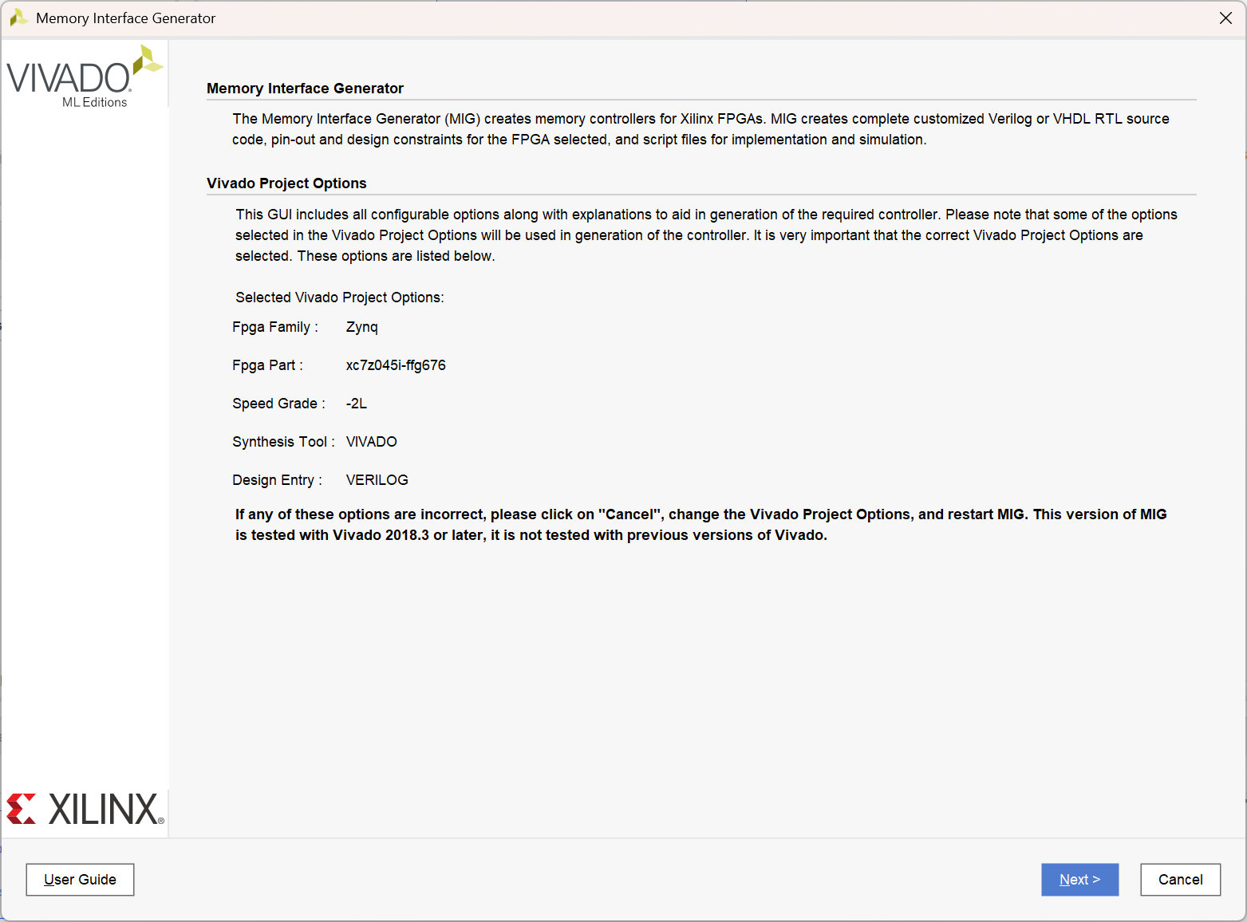This screenshot has height=922, width=1247.
Task: Click the Fpga Family value Zynq
Action: tap(362, 327)
